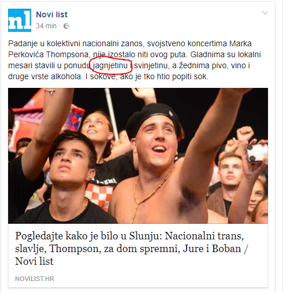Click the red-circled word 'jagnjetinu'
Image resolution: width=283 pixels, height=292 pixels.
pos(110,65)
